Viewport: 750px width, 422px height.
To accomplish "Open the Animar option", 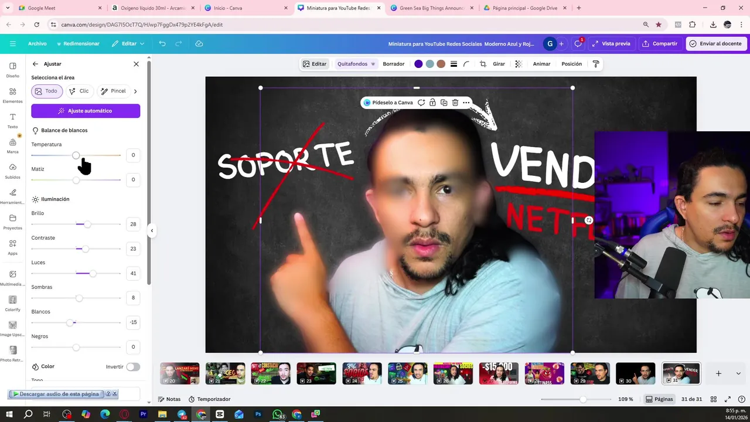I will [x=541, y=64].
